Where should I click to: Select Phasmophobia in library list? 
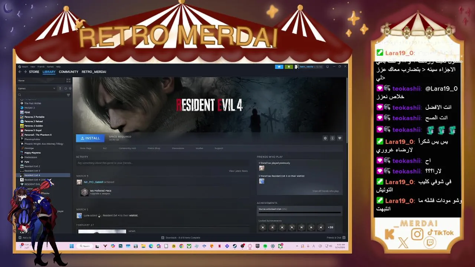pyautogui.click(x=32, y=139)
